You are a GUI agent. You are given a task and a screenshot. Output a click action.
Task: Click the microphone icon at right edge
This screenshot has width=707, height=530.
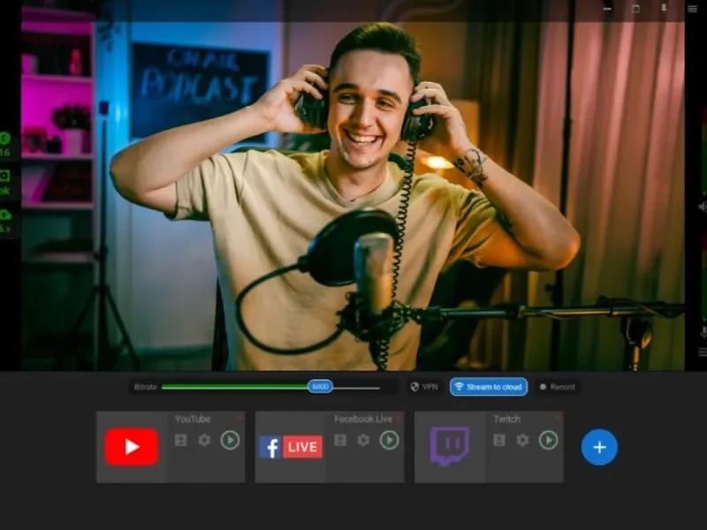coord(703,333)
